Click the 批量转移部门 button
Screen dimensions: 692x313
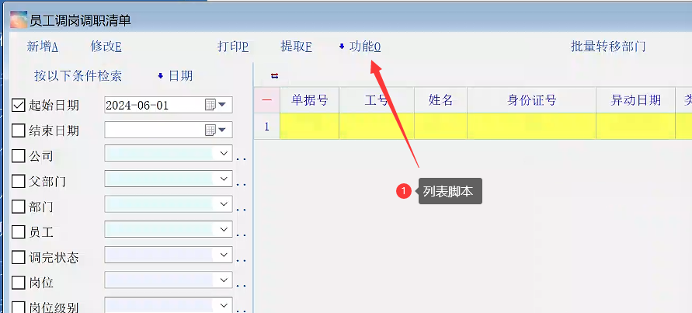pyautogui.click(x=608, y=47)
